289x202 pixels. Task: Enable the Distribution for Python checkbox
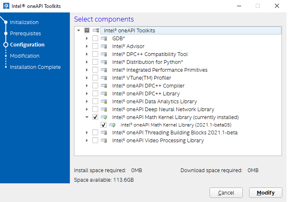95,62
